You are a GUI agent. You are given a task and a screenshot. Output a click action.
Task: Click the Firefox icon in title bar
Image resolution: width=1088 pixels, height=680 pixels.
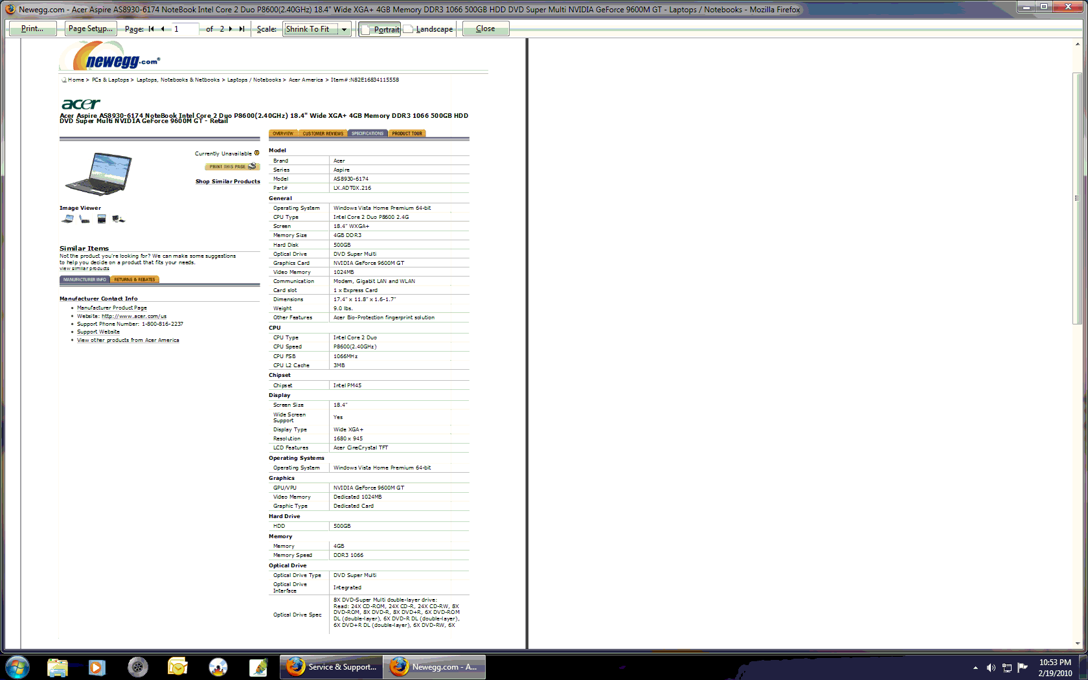pos(10,9)
